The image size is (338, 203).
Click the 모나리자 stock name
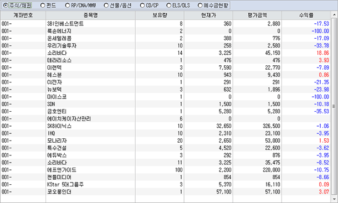coord(57,141)
